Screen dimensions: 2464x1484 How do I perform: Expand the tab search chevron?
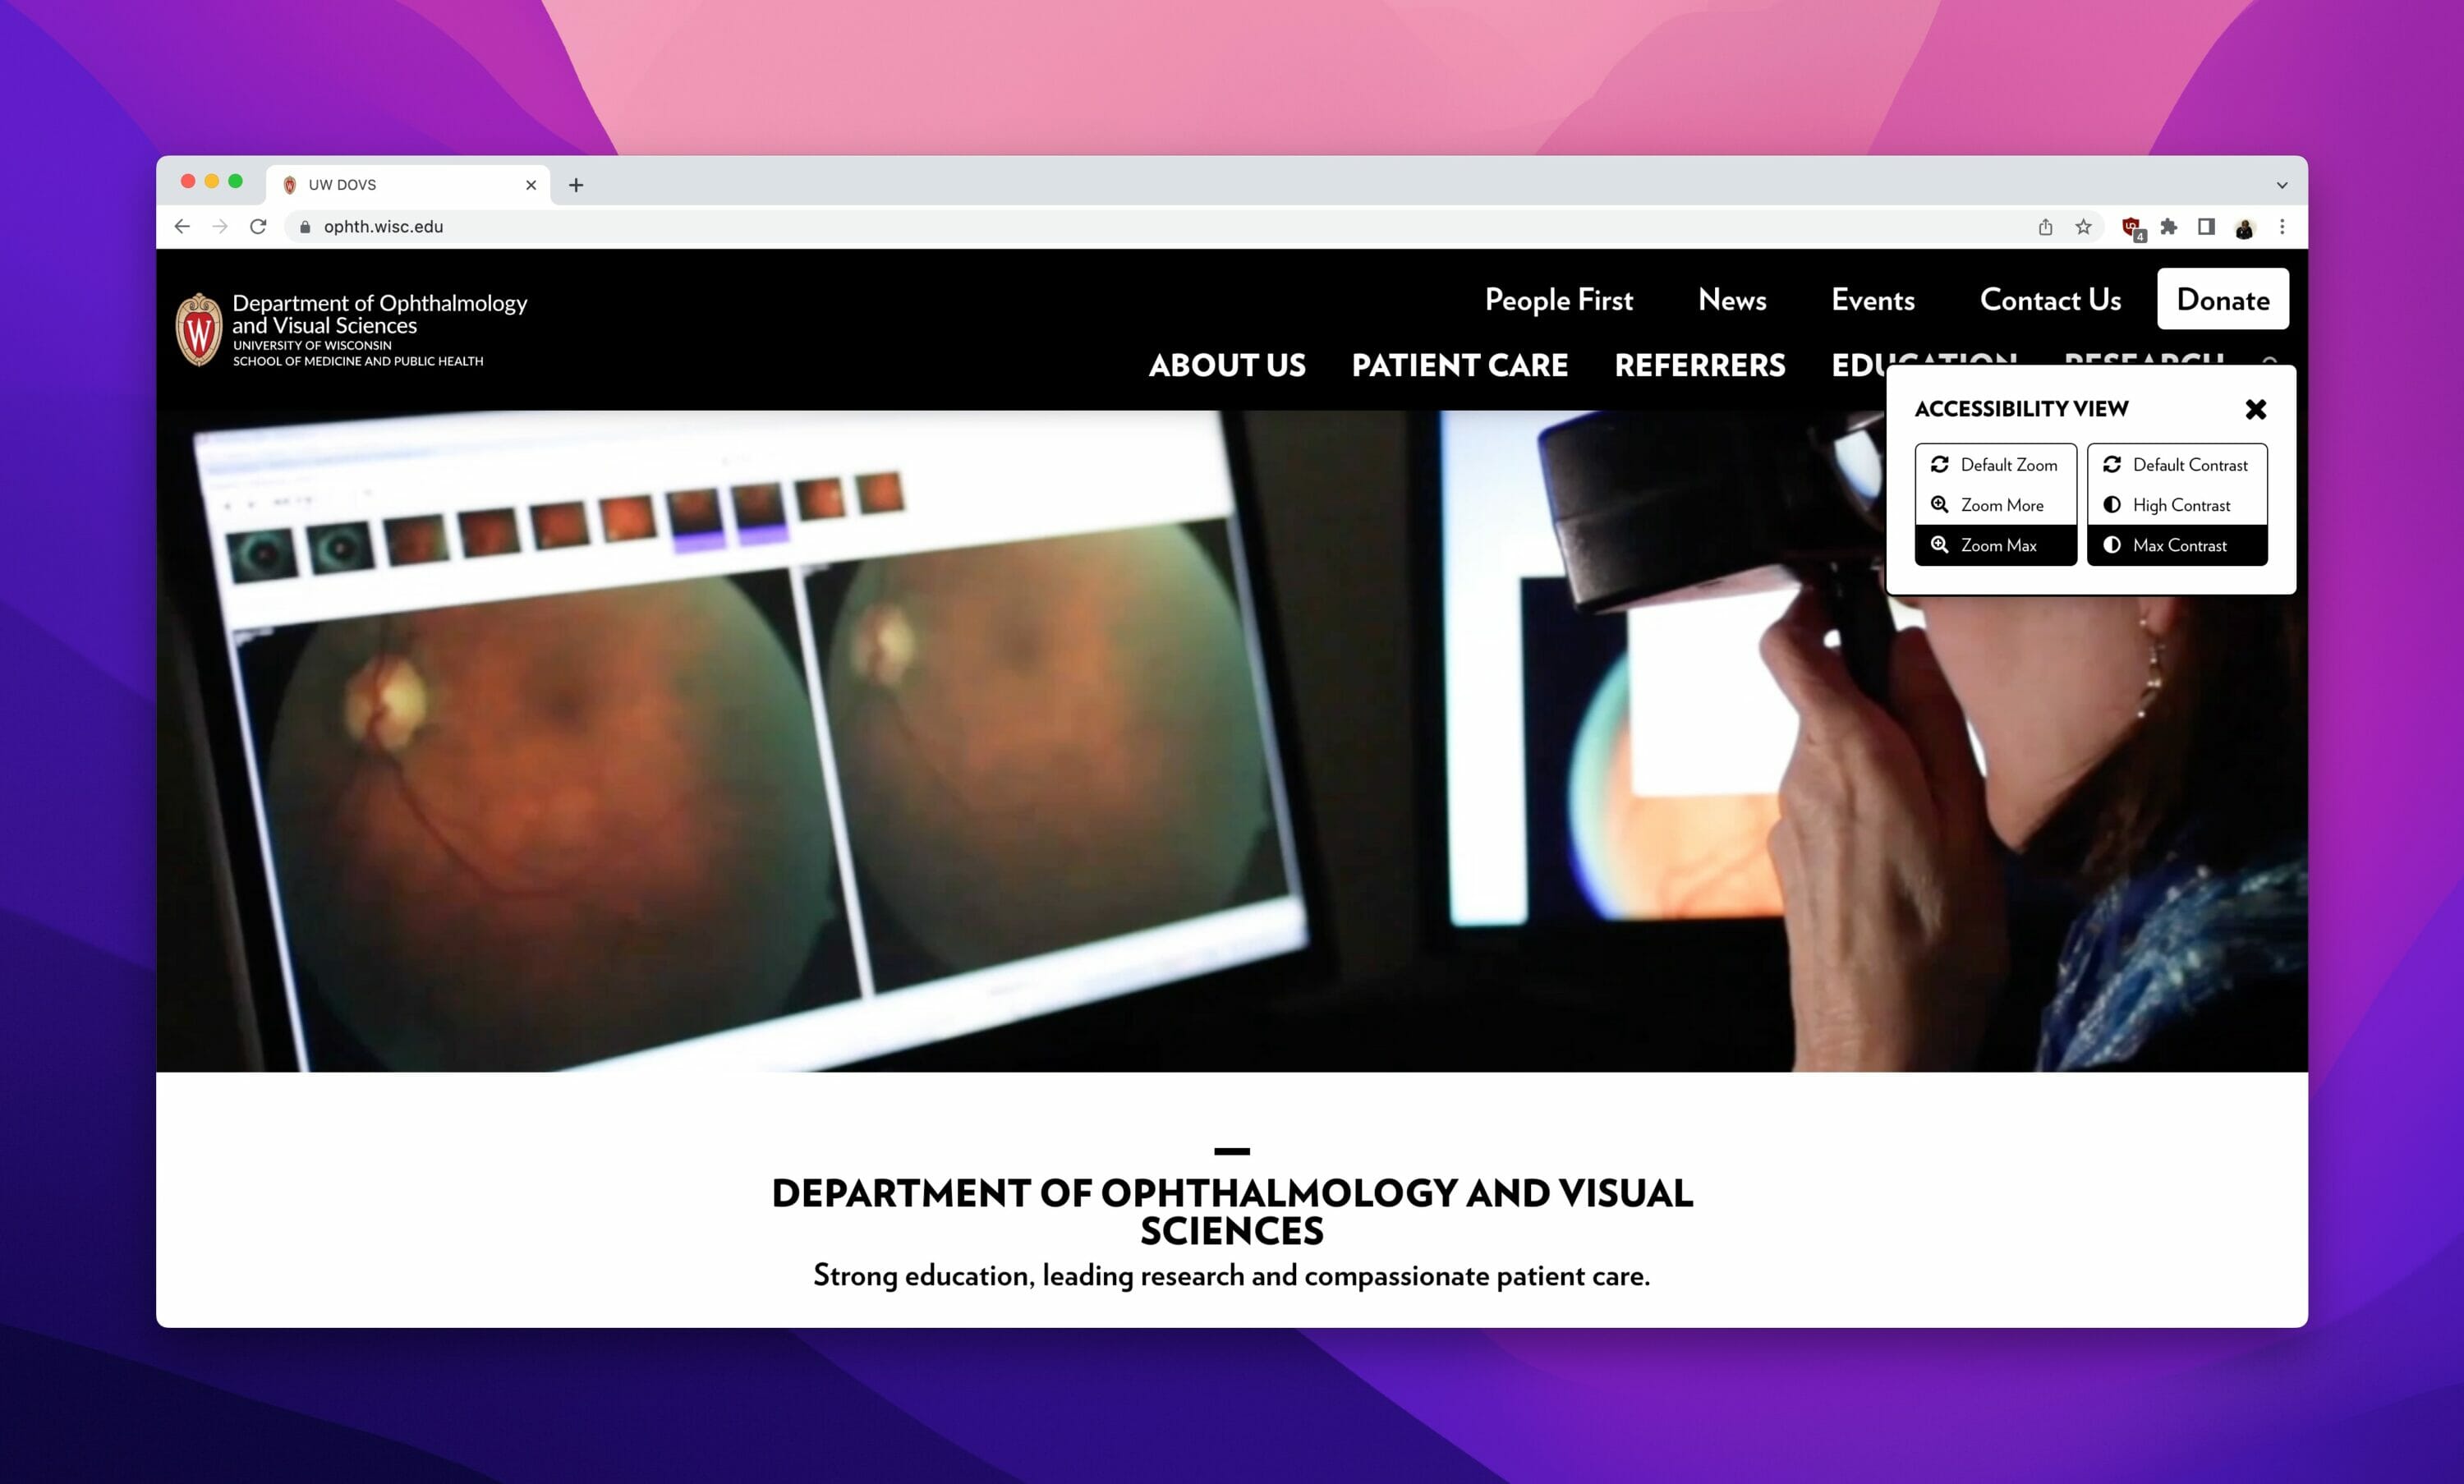(2282, 185)
